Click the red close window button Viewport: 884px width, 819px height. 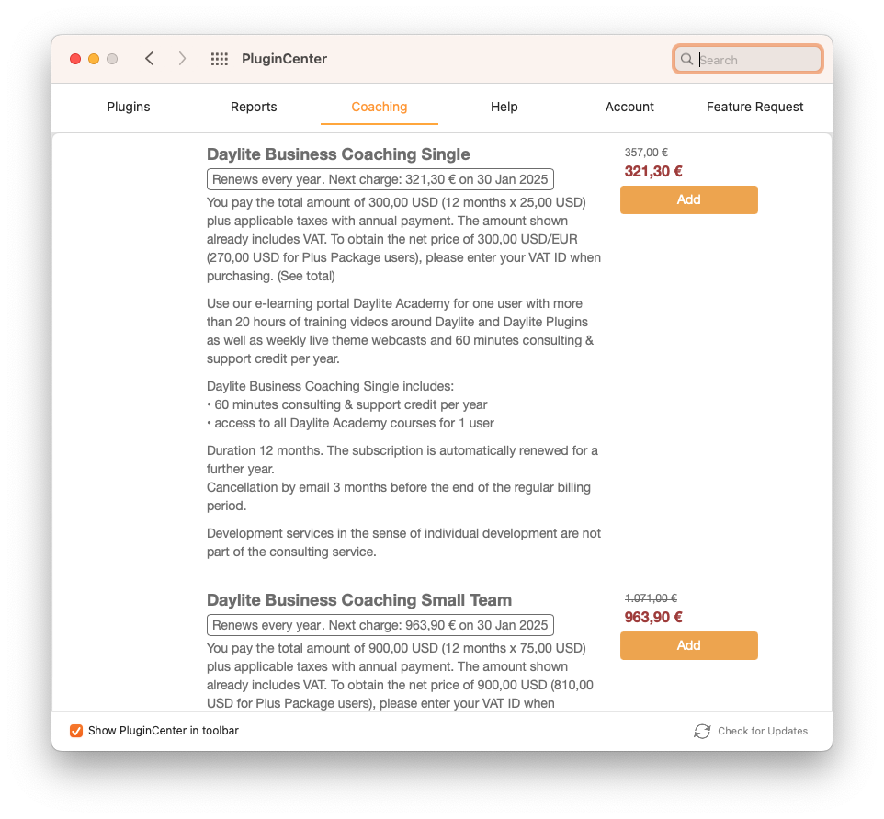click(x=75, y=59)
